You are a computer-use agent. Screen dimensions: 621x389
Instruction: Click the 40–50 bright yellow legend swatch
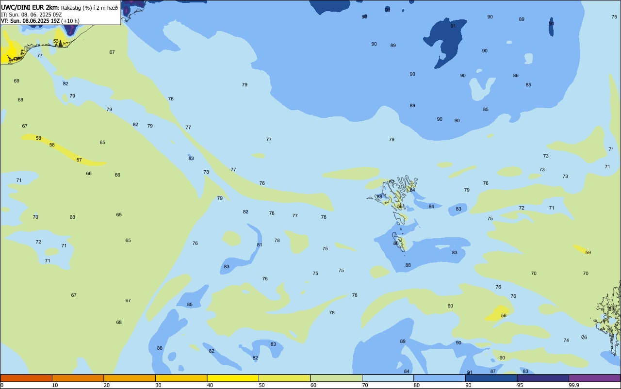233,378
